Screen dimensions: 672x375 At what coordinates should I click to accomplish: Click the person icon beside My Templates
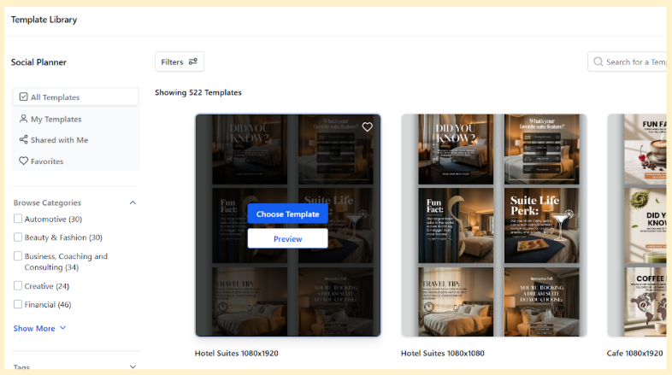click(24, 119)
